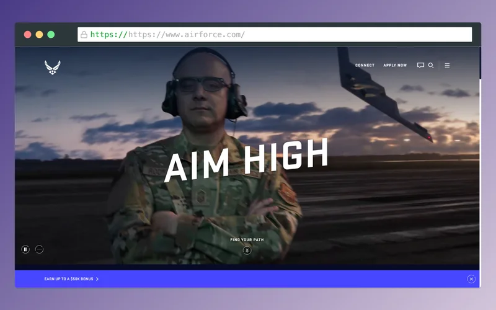Click the round button beside the pause control
Image resolution: width=496 pixels, height=310 pixels.
[x=40, y=249]
